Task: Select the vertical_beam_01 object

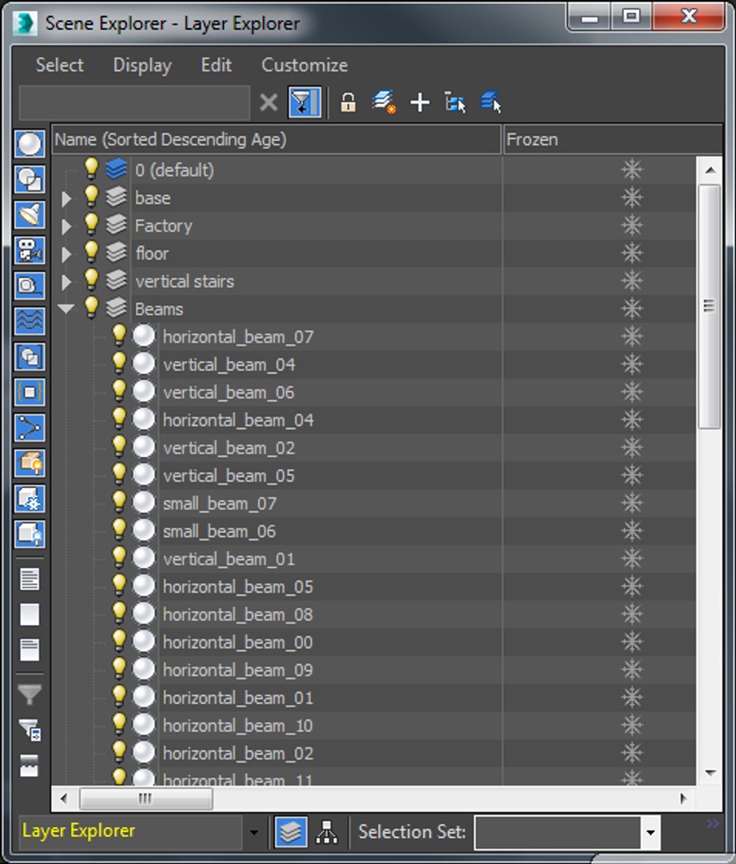Action: tap(229, 558)
